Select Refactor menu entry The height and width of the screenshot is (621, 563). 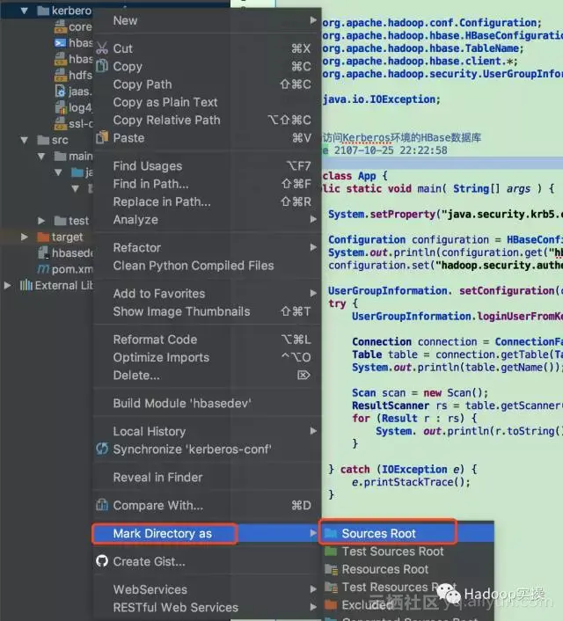tap(208, 247)
